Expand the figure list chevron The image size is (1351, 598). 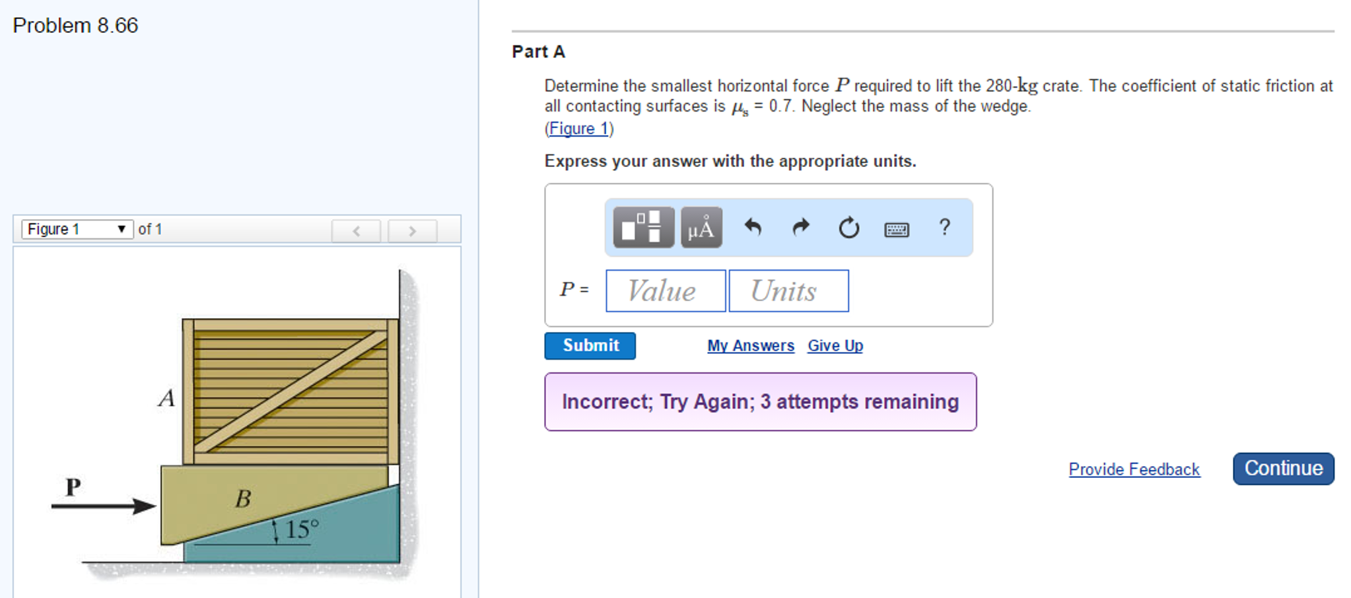pyautogui.click(x=122, y=229)
